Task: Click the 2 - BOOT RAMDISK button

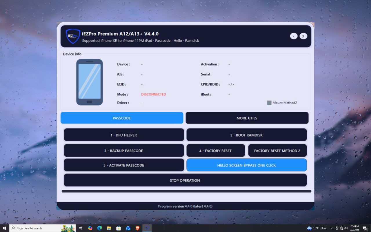Action: (x=247, y=135)
